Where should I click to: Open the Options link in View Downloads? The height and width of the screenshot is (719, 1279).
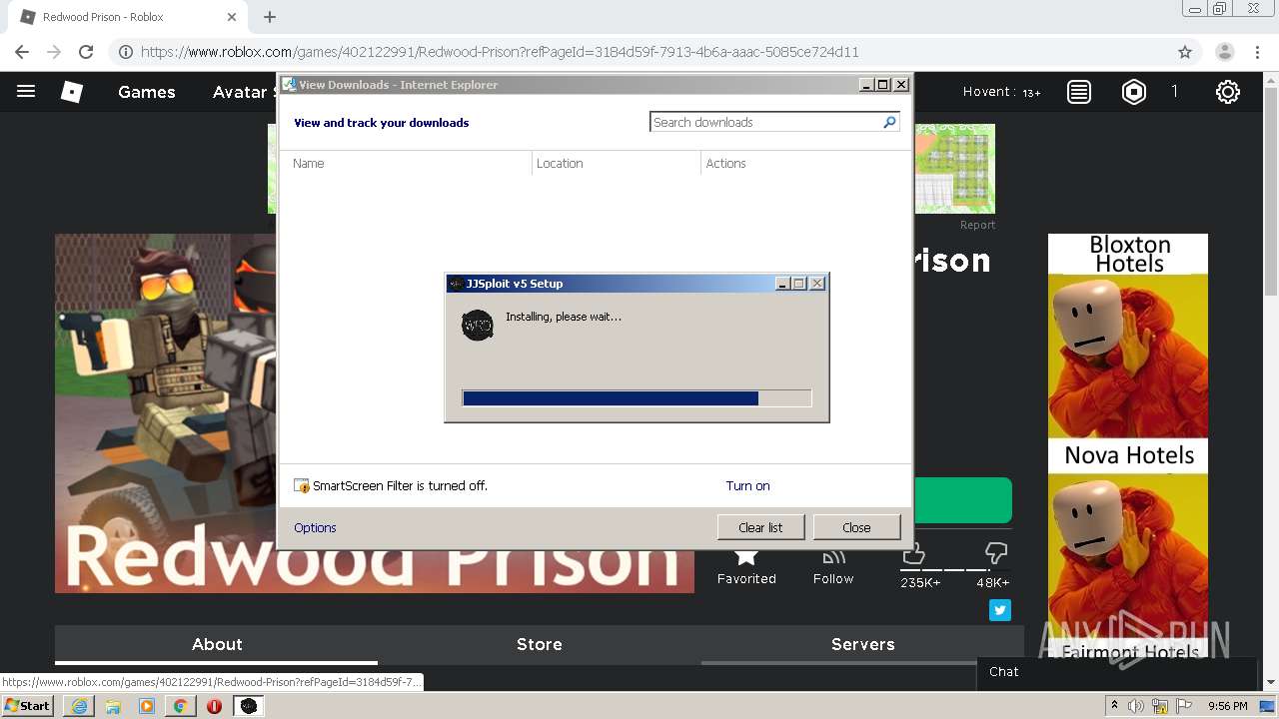(x=315, y=527)
